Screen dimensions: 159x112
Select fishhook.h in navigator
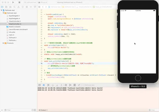[x=13, y=38]
